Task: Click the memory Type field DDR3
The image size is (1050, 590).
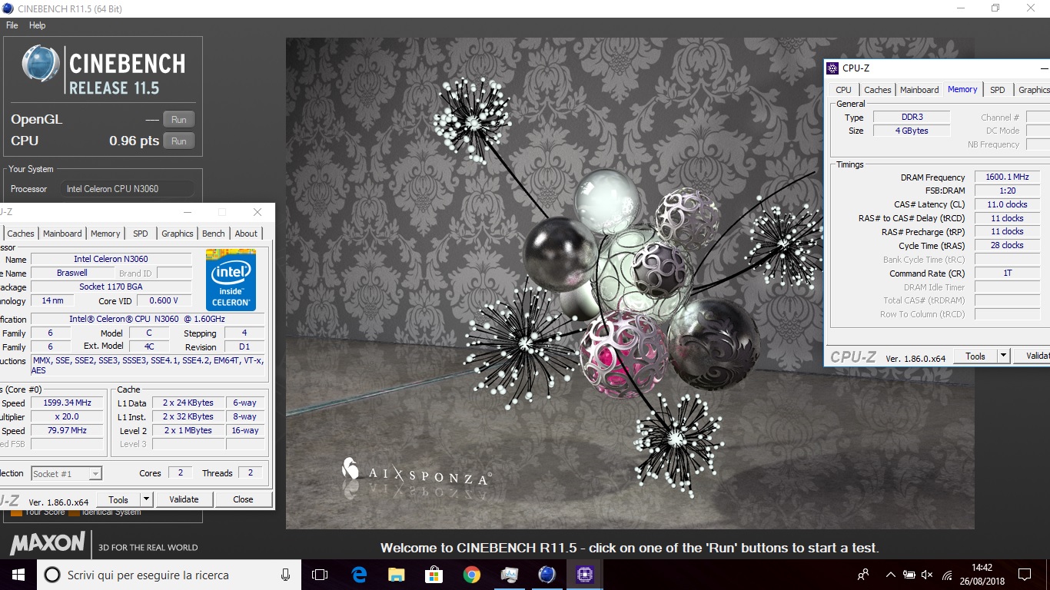Action: (912, 118)
